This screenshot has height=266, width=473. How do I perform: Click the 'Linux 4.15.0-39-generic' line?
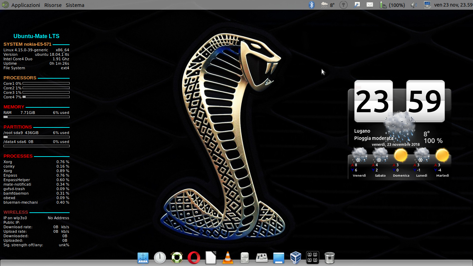(x=26, y=50)
